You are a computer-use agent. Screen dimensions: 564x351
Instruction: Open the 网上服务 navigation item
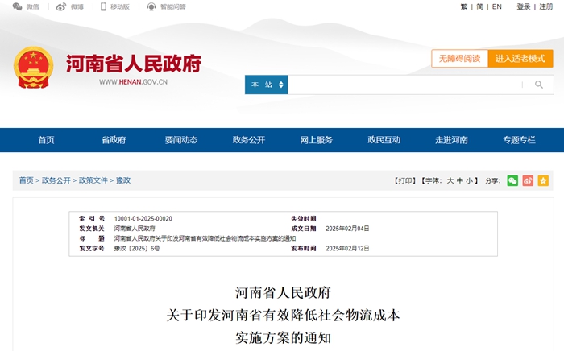click(x=317, y=140)
